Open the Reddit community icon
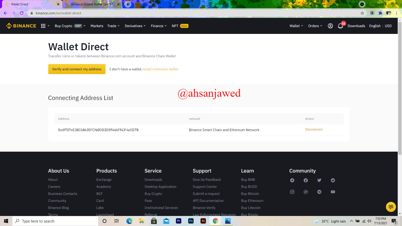The image size is (402, 226). click(x=333, y=180)
